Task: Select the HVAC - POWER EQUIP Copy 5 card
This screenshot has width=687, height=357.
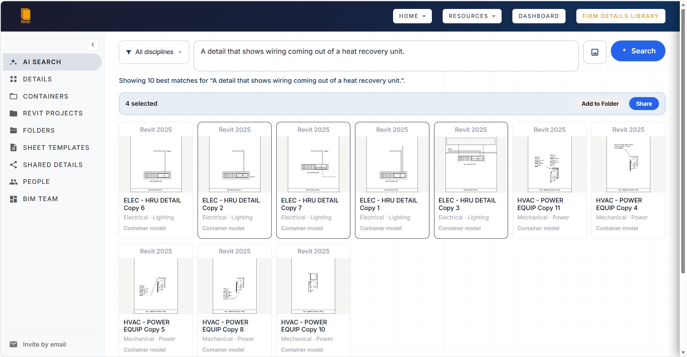Action: click(x=156, y=300)
